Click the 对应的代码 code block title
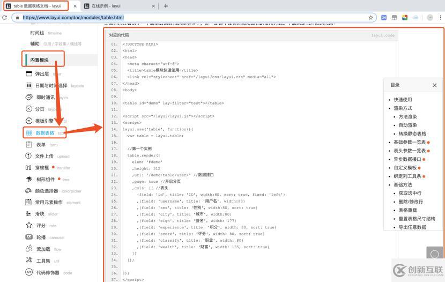The width and height of the screenshot is (445, 282). point(119,35)
